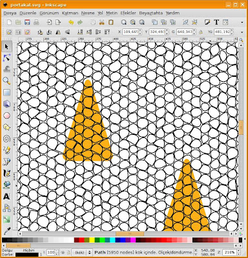Increase the zoom percentage stepper
The image size is (248, 258).
click(x=238, y=251)
